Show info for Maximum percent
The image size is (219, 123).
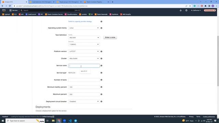click(x=101, y=94)
